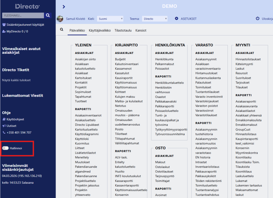Switch to the Käyttäjävalikko tab
Screen dimensions: 273x198
pyautogui.click(x=99, y=31)
